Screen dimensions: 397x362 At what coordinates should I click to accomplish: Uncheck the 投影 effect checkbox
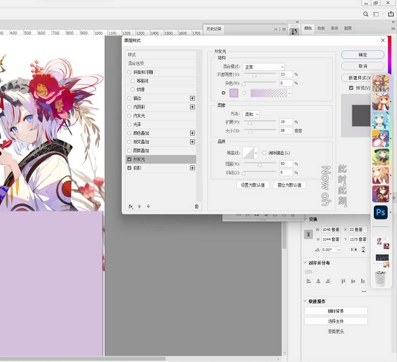[x=130, y=168]
